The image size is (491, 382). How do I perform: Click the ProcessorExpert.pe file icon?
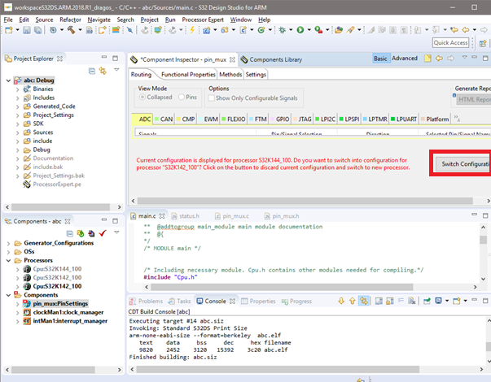[27, 184]
